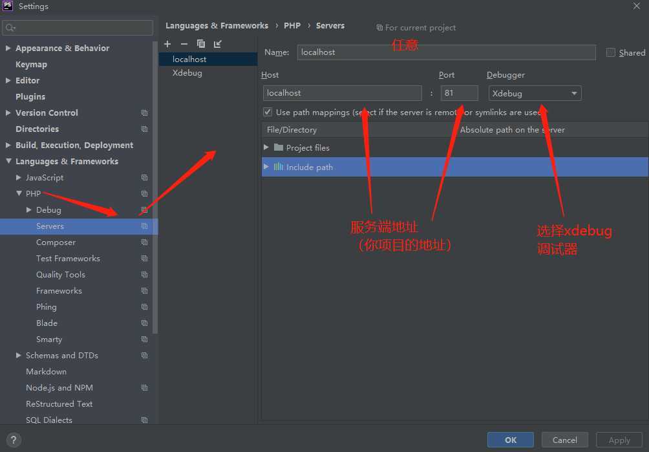Open Composer settings page
This screenshot has height=452, width=649.
pos(56,242)
